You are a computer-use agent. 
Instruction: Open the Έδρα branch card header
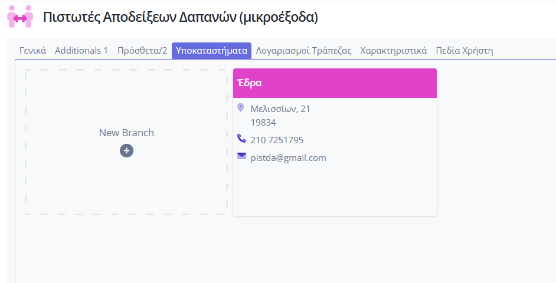[x=335, y=83]
